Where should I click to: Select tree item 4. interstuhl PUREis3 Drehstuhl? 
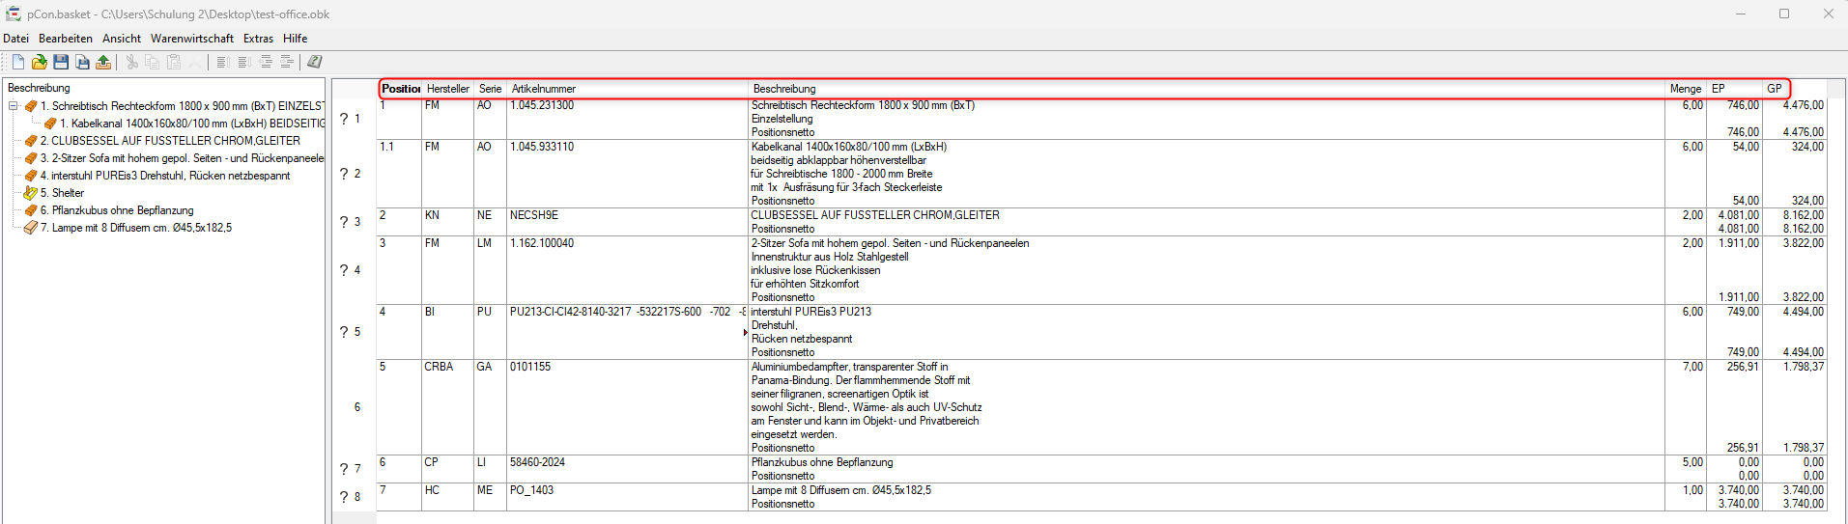click(x=165, y=176)
